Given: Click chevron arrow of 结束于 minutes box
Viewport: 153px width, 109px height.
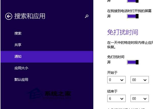Looking at the screenshot, I should point(145,99).
